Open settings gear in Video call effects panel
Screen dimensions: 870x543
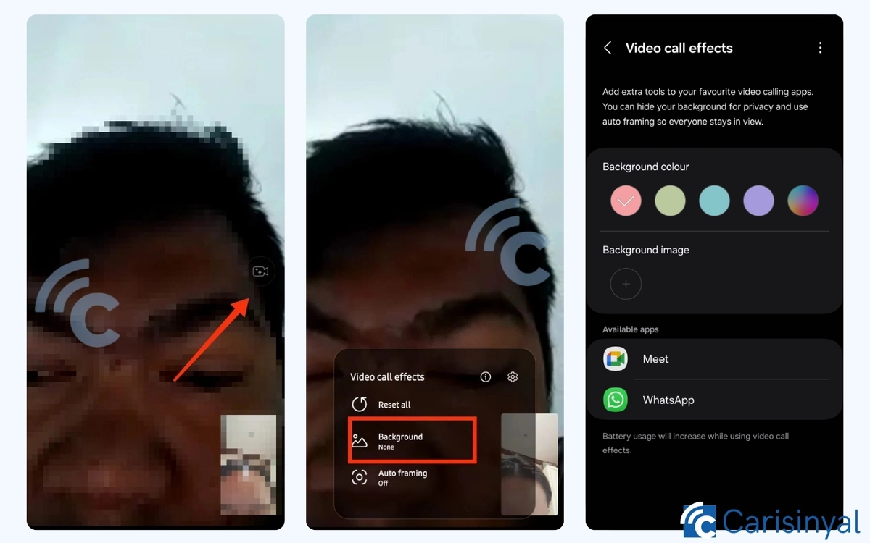click(513, 376)
